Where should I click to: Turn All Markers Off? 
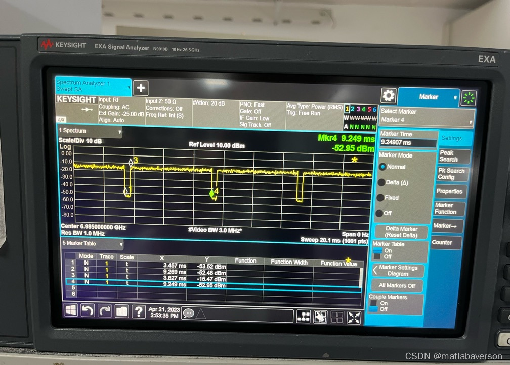pyautogui.click(x=397, y=286)
